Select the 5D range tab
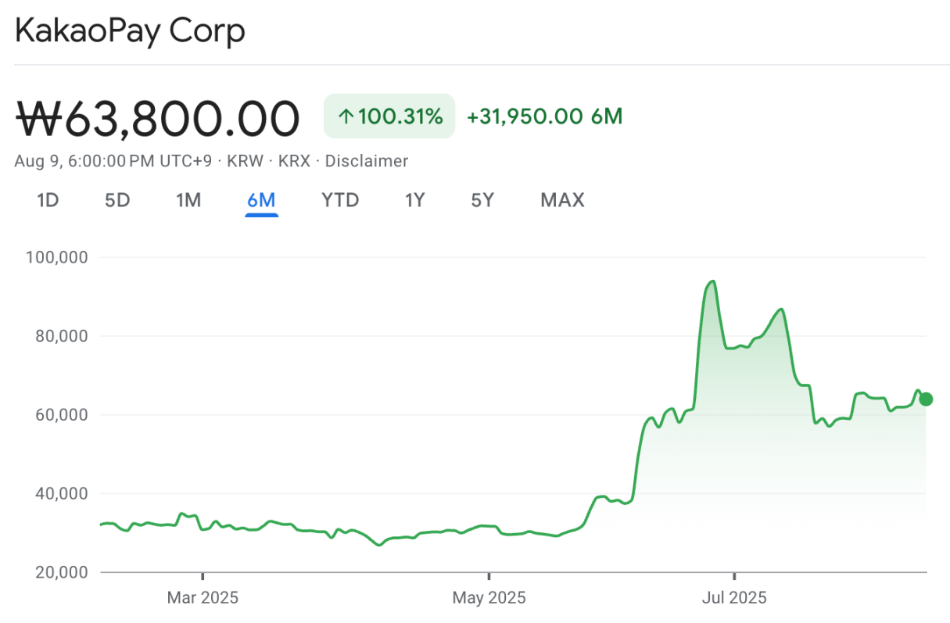Viewport: 950px width, 623px height. (117, 200)
